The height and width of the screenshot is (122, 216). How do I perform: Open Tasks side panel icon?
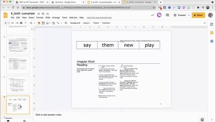point(212,41)
